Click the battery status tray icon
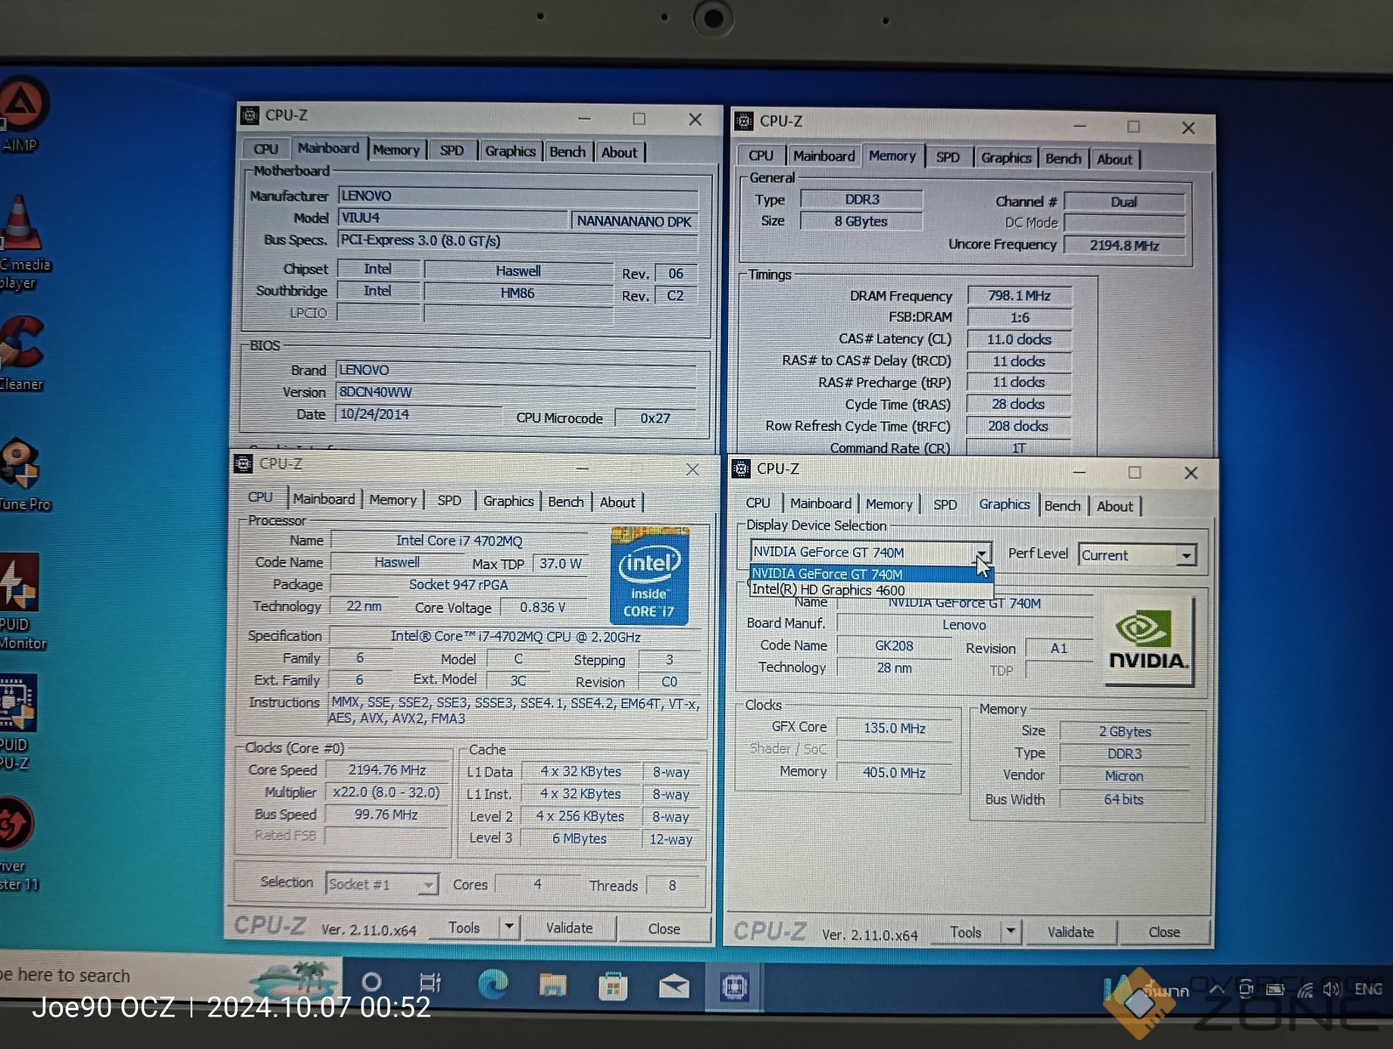Image resolution: width=1393 pixels, height=1049 pixels. [x=1275, y=990]
